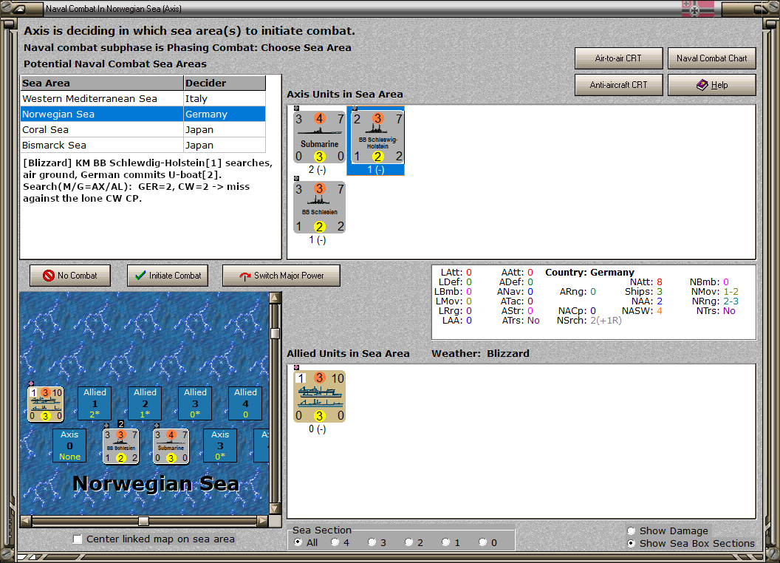The height and width of the screenshot is (563, 780).
Task: Select the Submarine unit in Axis units panel
Action: click(x=319, y=137)
